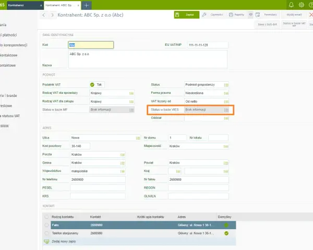This screenshot has width=313, height=250.
Task: Go to previous contractor arrow
Action: 44,15
